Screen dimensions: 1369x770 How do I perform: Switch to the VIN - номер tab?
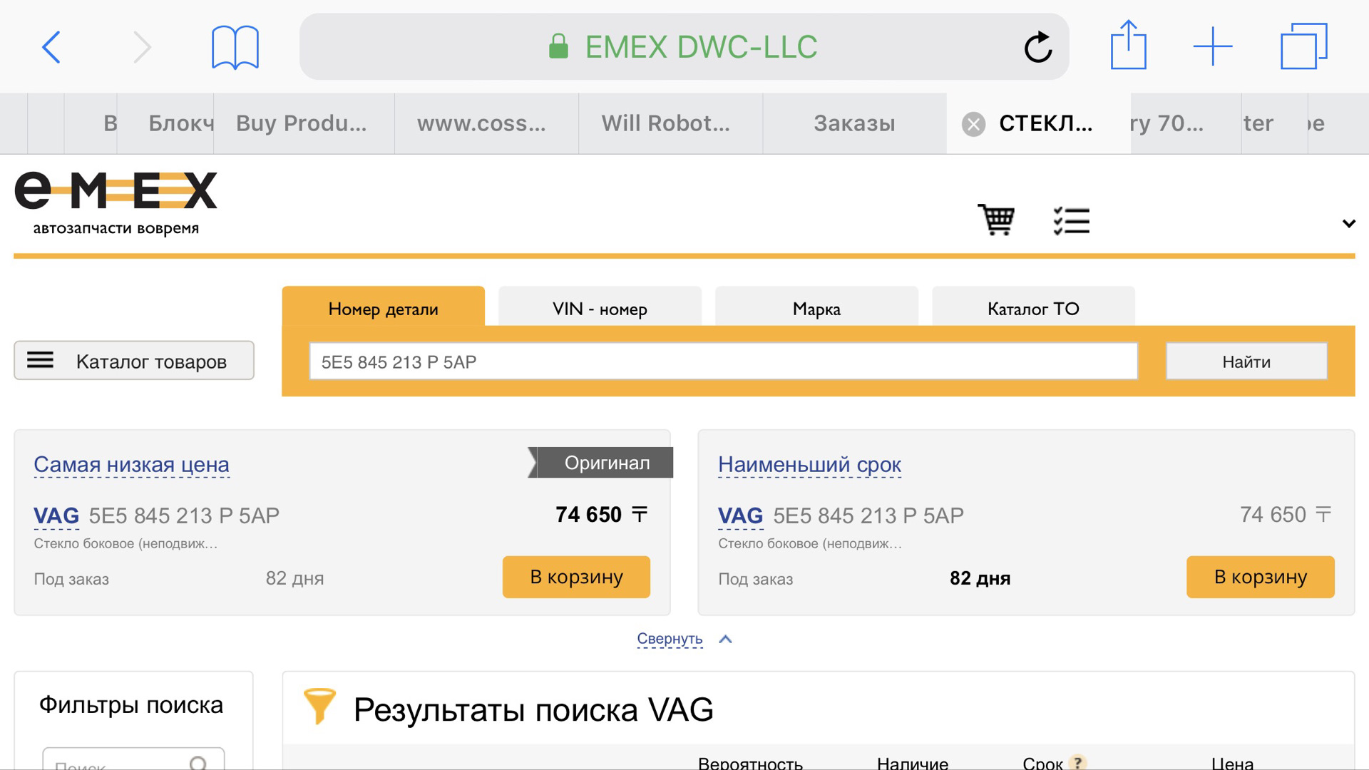600,309
